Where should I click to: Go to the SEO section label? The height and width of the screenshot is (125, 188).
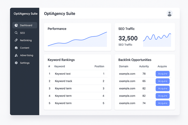(x=22, y=33)
